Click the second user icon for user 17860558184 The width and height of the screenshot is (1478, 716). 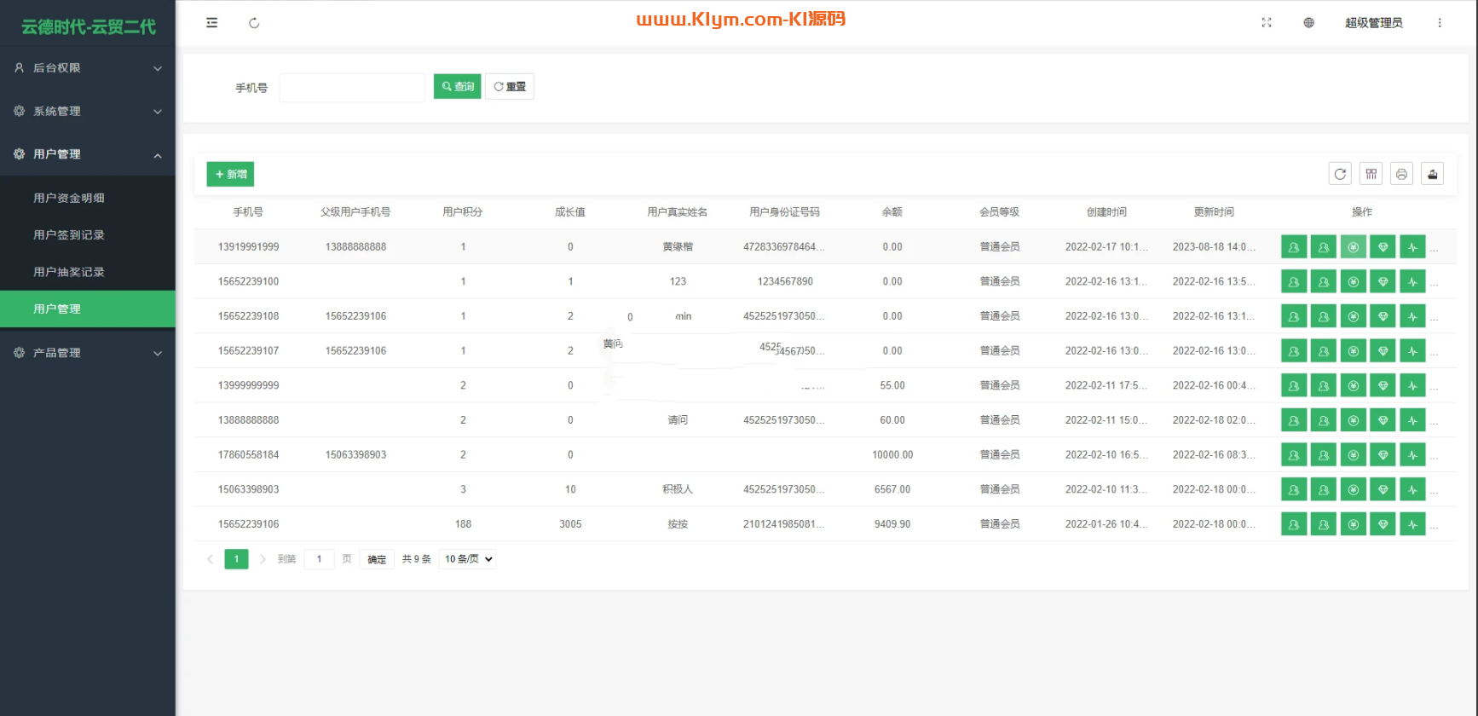click(x=1324, y=455)
